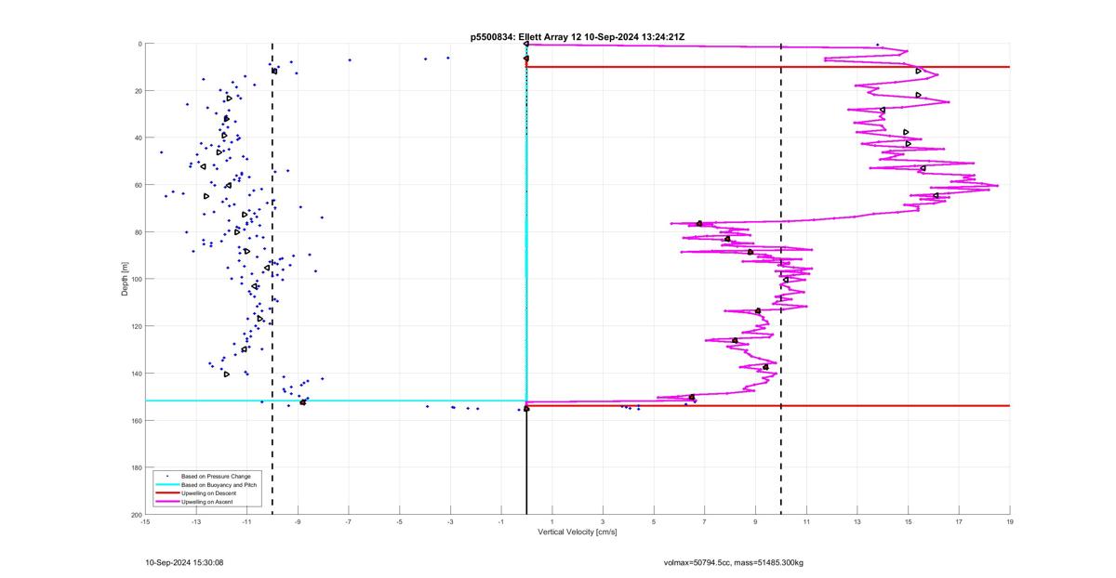Click the 'volmax=50794.5cc, mass=51485.300kg' footer text
This screenshot has width=1116, height=578.
(734, 562)
